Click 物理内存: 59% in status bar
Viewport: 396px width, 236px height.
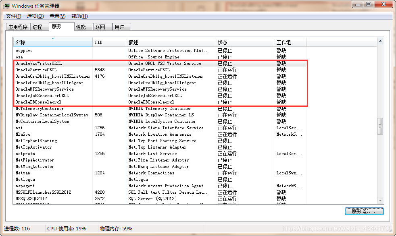point(116,229)
